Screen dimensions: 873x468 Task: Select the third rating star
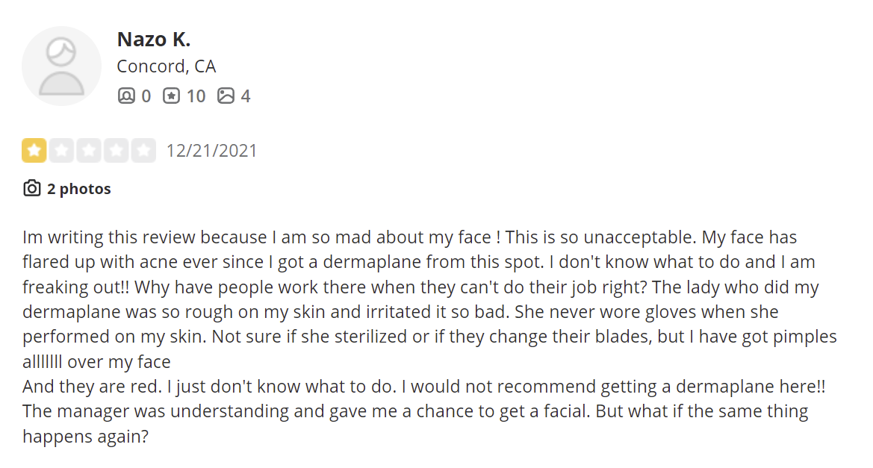(x=89, y=150)
